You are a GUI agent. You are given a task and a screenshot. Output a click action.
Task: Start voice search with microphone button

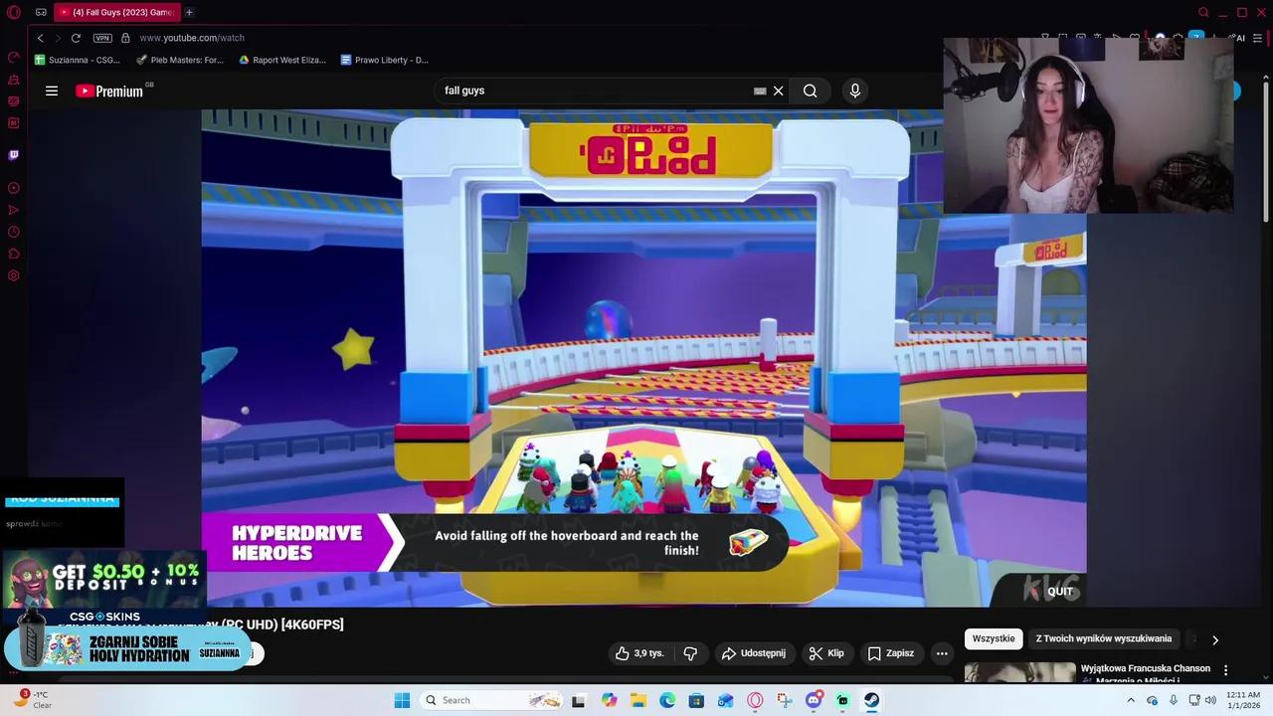(x=855, y=90)
